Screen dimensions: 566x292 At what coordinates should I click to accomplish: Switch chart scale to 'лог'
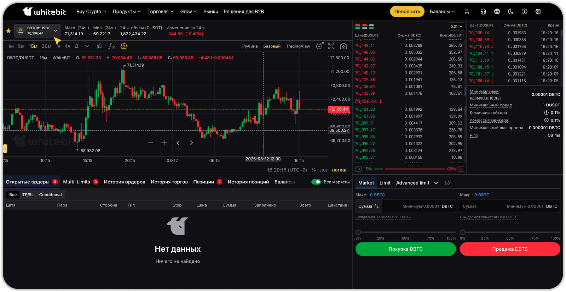[x=324, y=170]
